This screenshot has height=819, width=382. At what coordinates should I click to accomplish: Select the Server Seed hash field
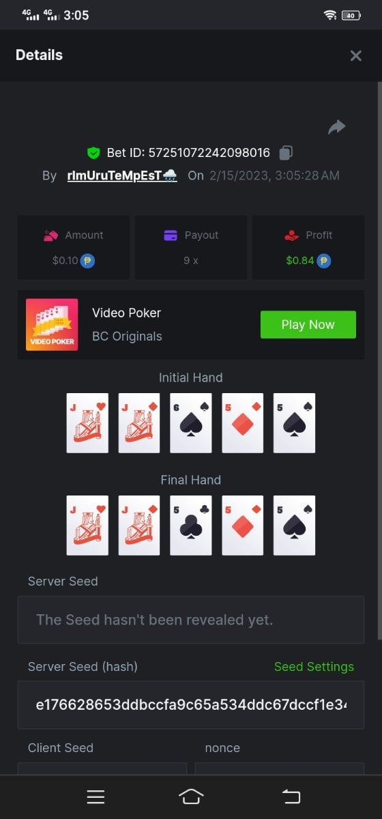[191, 704]
